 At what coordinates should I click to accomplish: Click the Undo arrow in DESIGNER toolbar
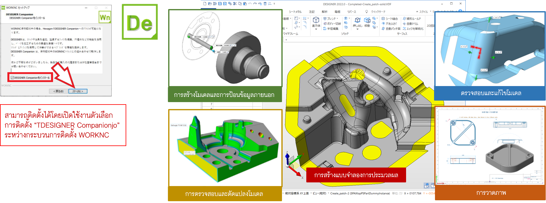point(250,4)
